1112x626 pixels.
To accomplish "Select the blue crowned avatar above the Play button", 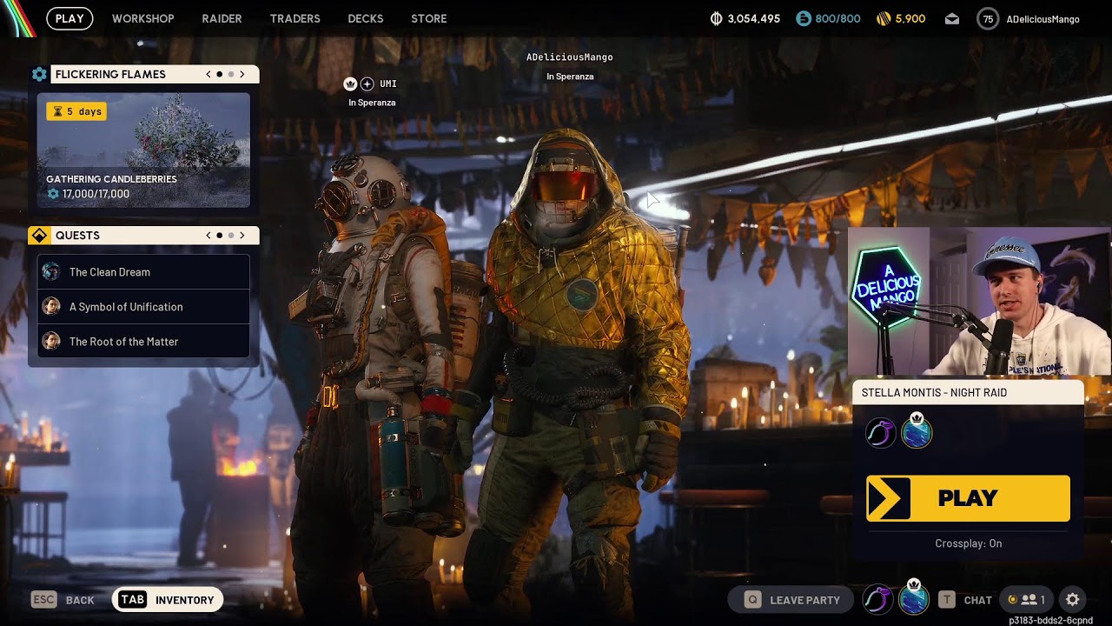I will (x=917, y=430).
